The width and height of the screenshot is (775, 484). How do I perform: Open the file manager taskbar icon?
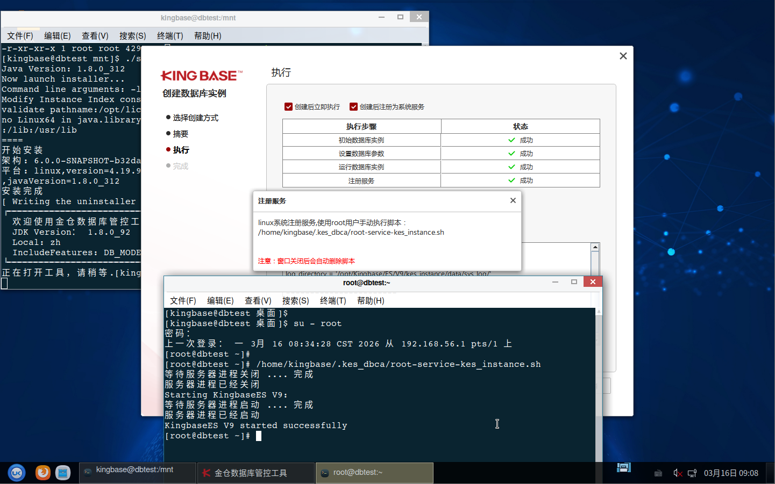click(63, 473)
